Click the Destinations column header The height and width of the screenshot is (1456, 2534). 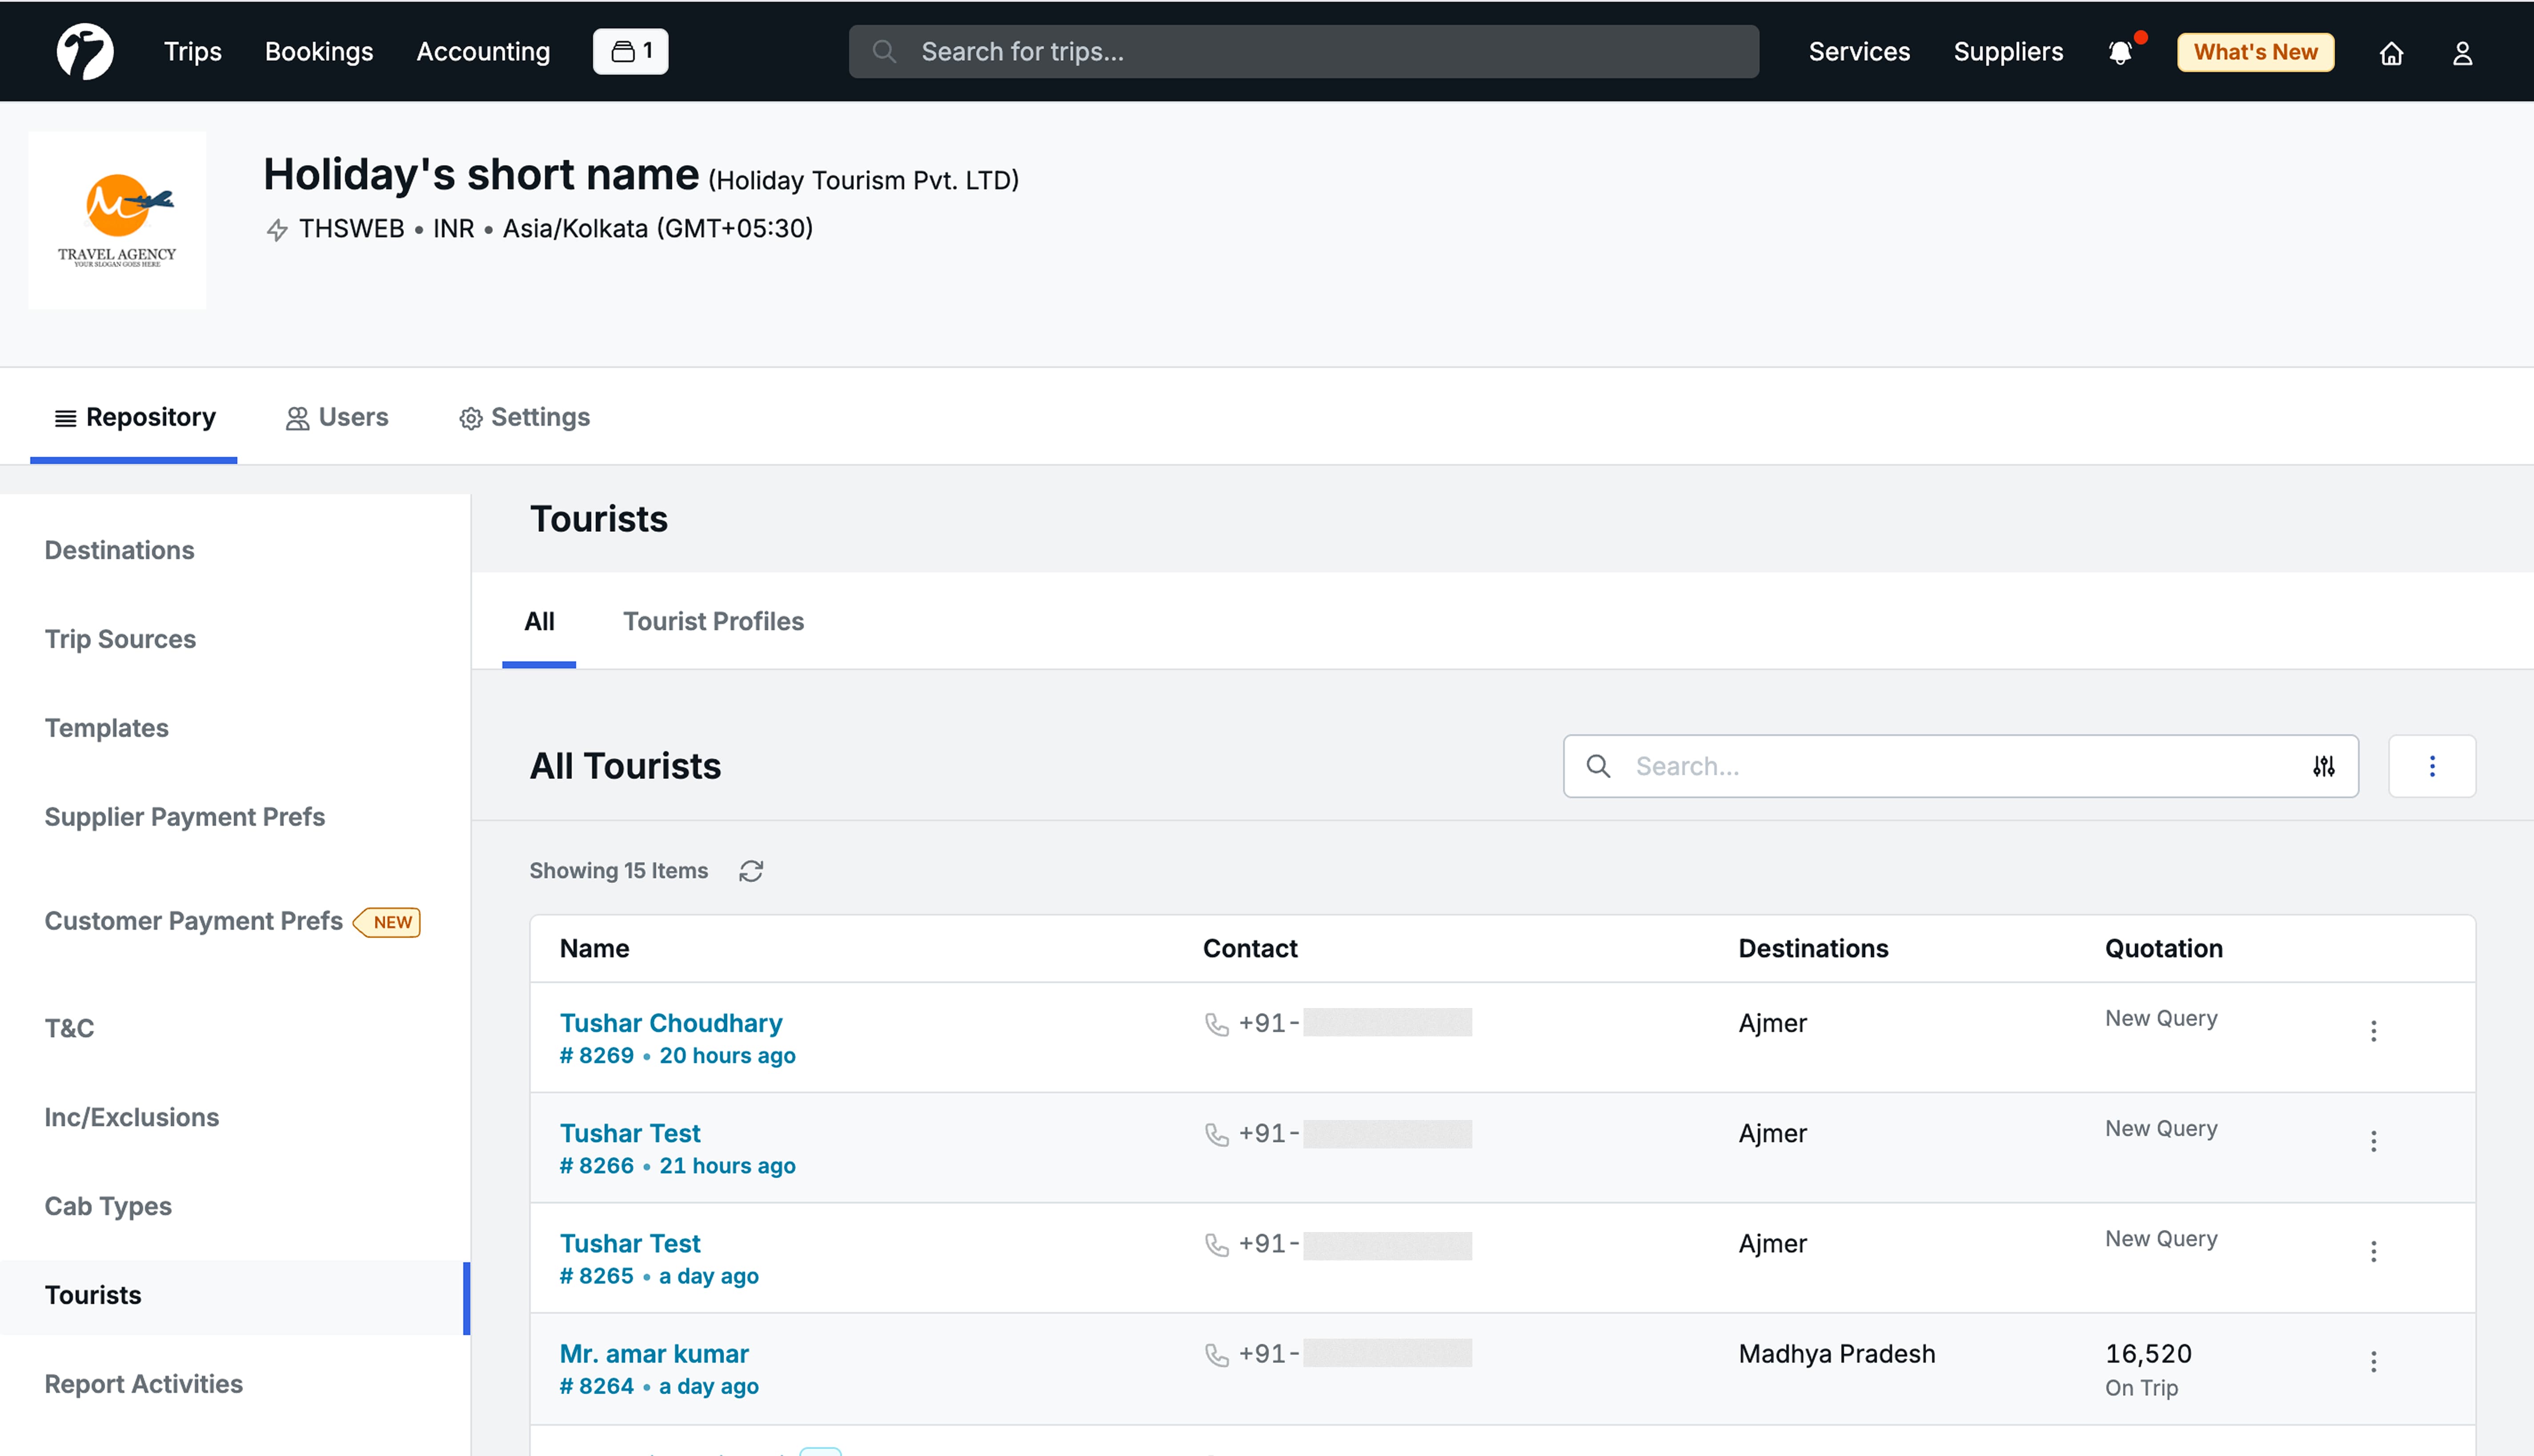pyautogui.click(x=1813, y=948)
